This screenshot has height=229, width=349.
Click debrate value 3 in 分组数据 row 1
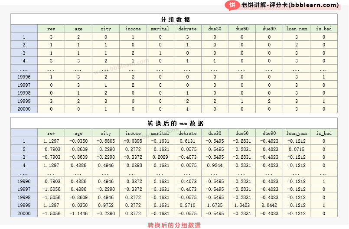[x=187, y=37]
